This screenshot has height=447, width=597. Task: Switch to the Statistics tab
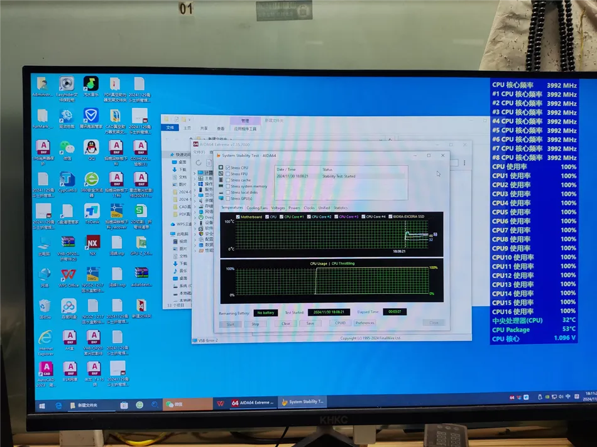pos(341,208)
